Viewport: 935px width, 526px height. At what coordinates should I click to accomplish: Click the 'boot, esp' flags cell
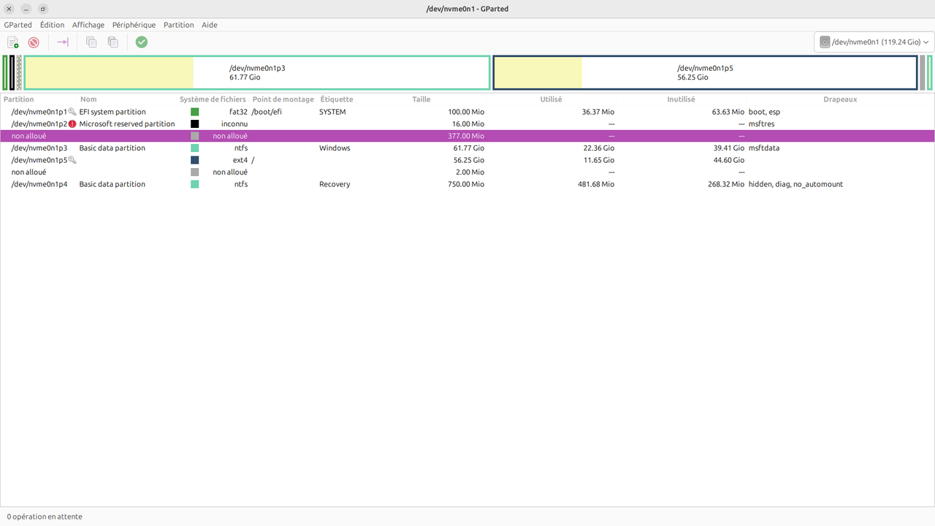click(764, 112)
